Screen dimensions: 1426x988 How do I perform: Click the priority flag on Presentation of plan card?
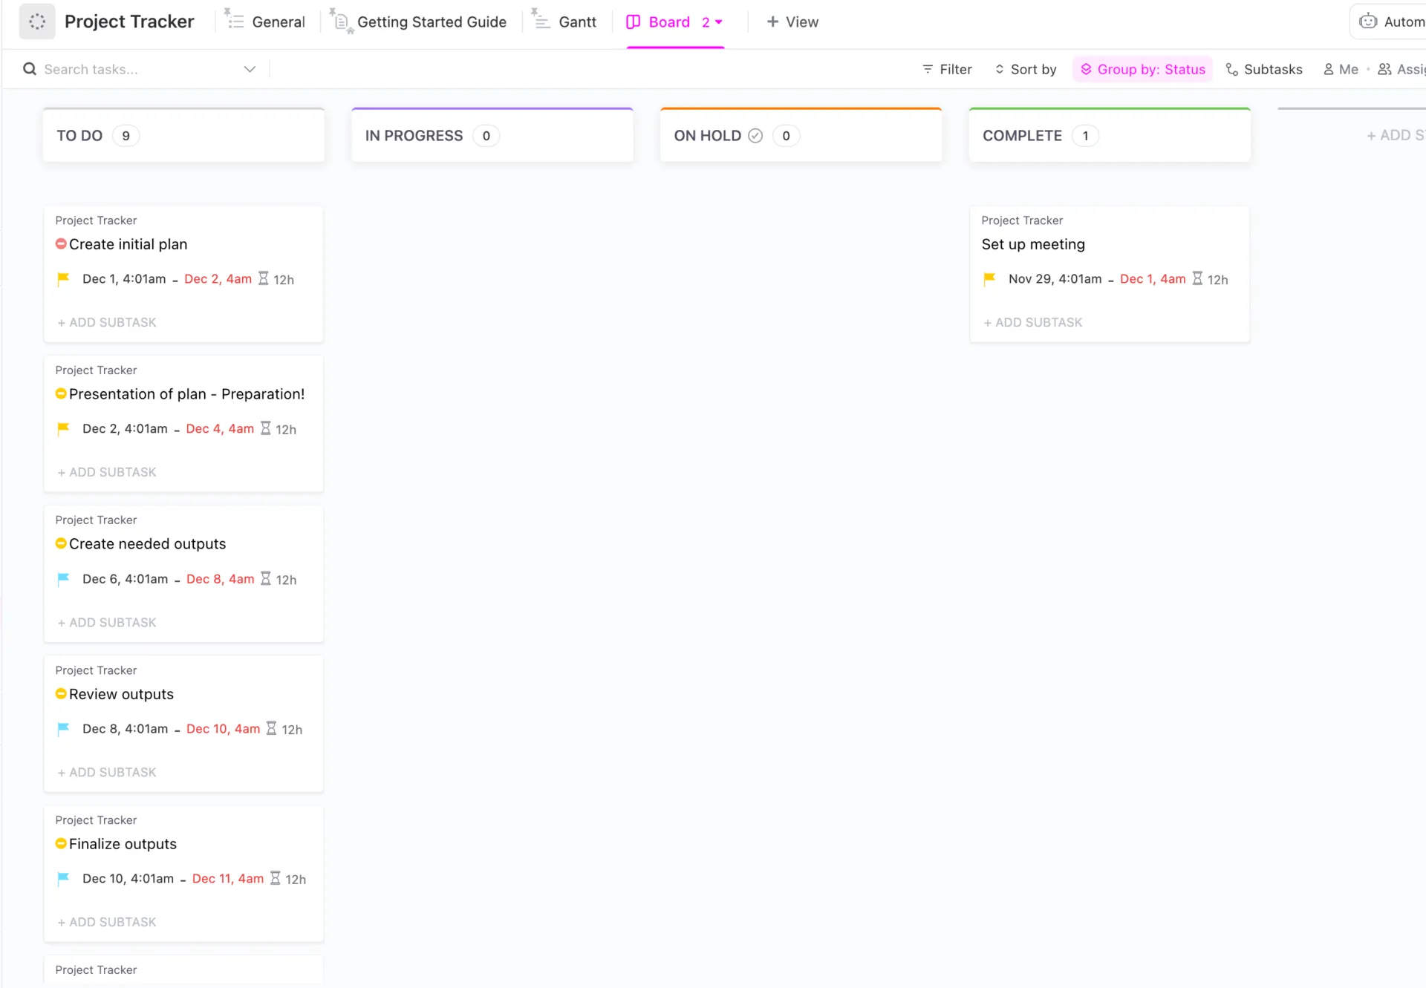(63, 429)
